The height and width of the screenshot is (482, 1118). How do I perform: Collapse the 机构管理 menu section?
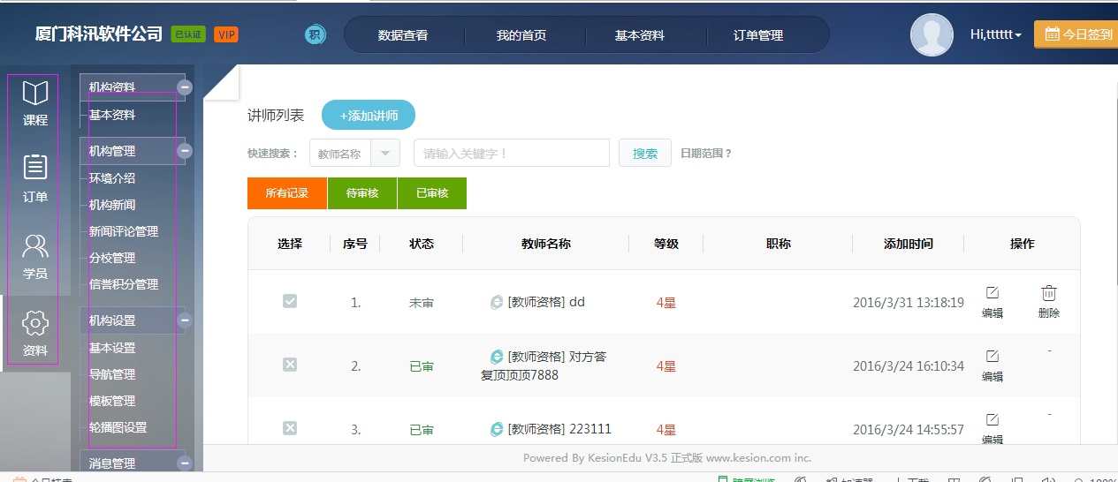click(185, 151)
